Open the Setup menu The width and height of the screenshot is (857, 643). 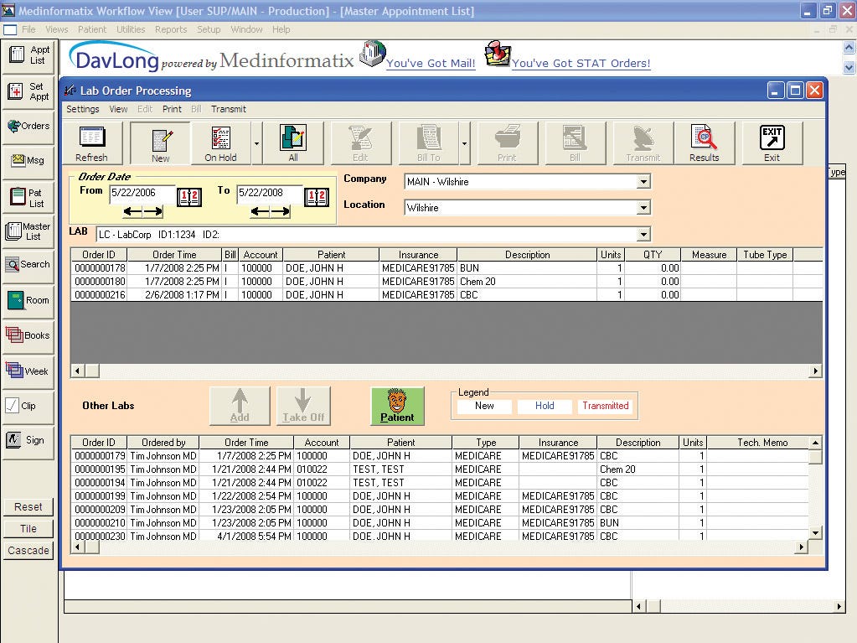[x=209, y=29]
